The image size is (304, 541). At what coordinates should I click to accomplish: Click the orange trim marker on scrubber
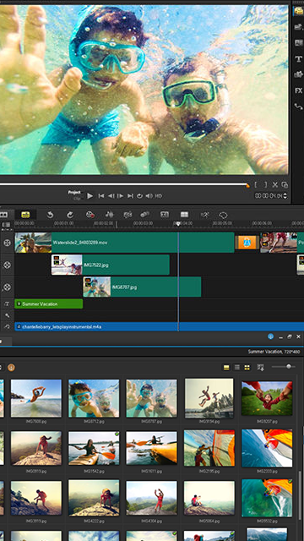click(x=247, y=186)
